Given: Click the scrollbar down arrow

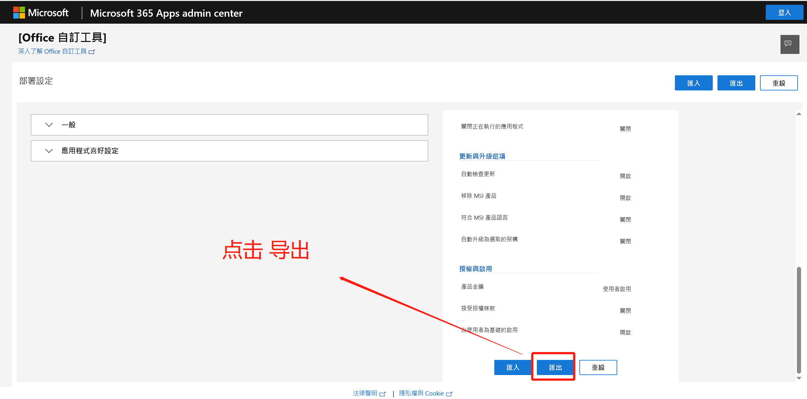Looking at the screenshot, I should click(x=799, y=378).
